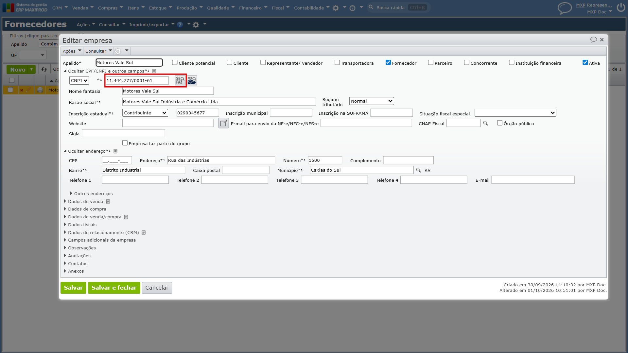Click the note icon beside Ocultar endereço

(115, 151)
